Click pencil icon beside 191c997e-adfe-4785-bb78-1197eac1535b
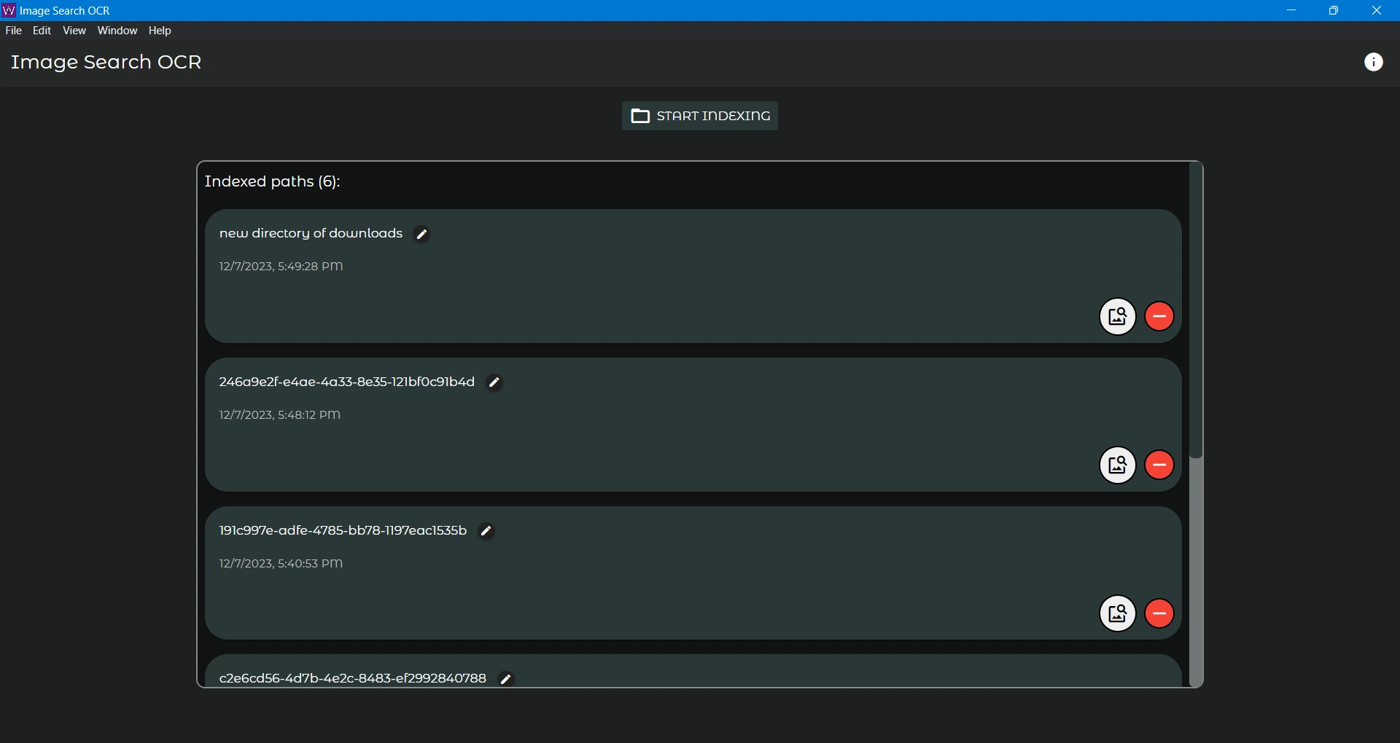The image size is (1400, 743). coord(486,532)
